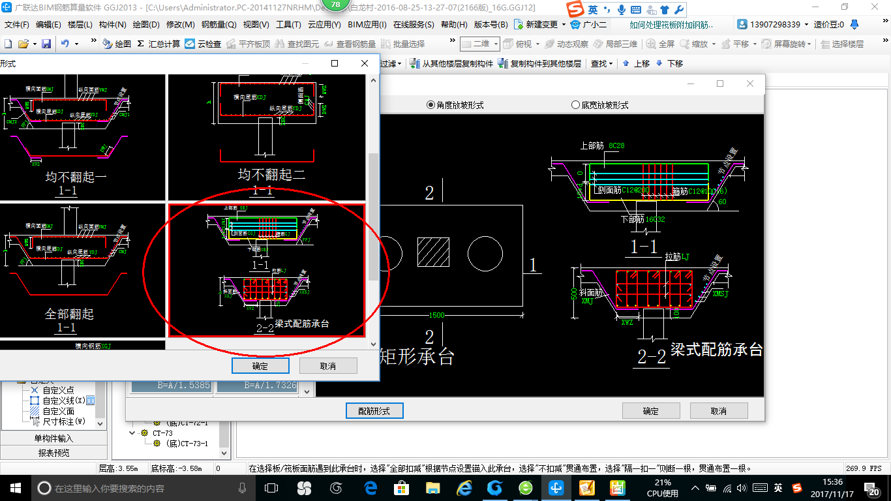Click 查看钢筋量 view rebar quantity
891x501 pixels.
[x=350, y=44]
